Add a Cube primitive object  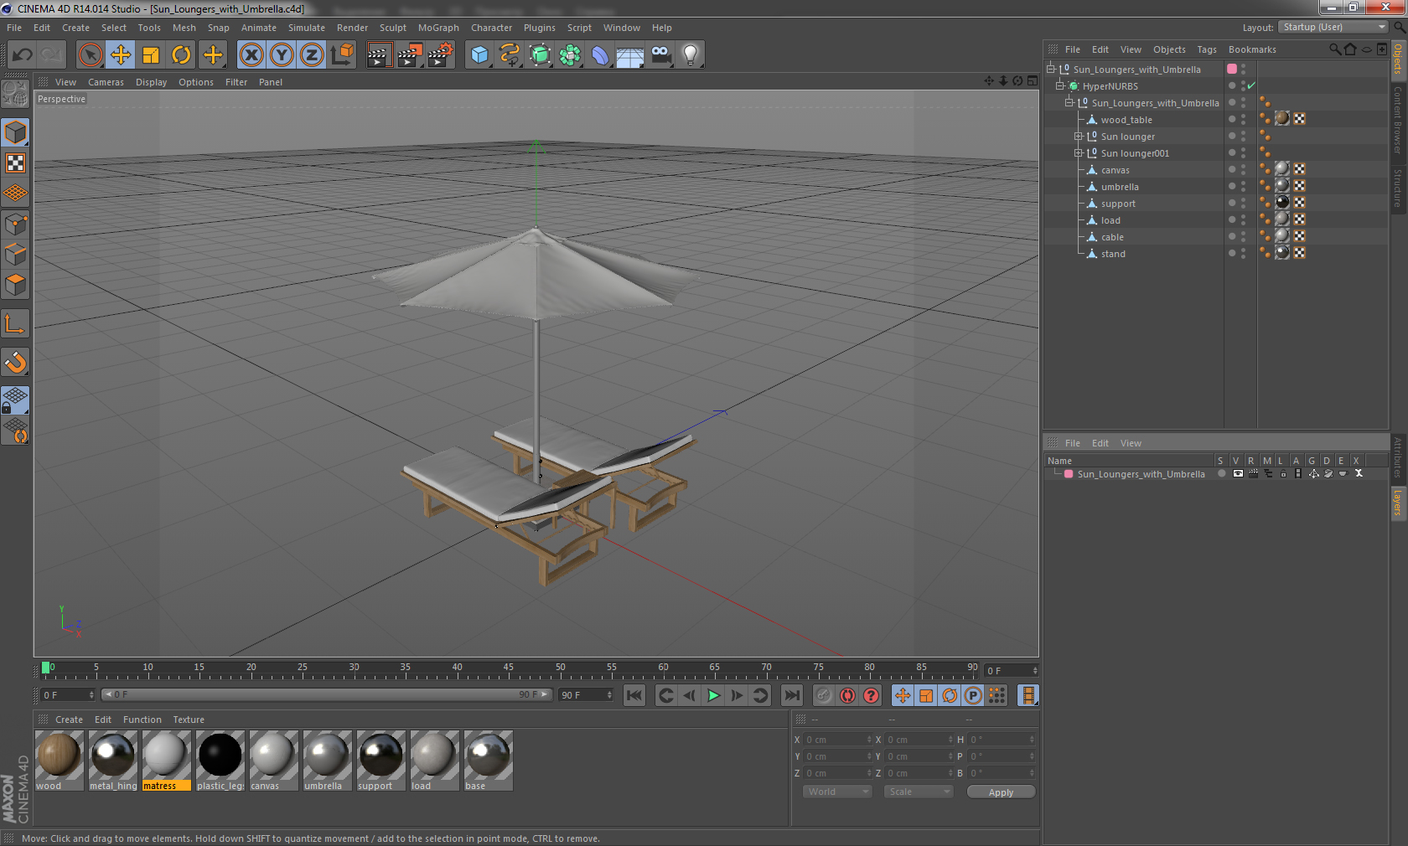pos(479,55)
